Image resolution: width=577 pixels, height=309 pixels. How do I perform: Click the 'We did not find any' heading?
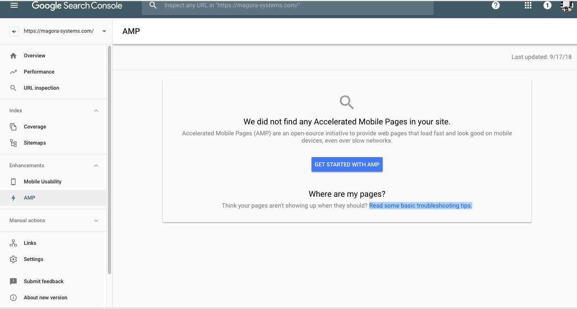(347, 122)
